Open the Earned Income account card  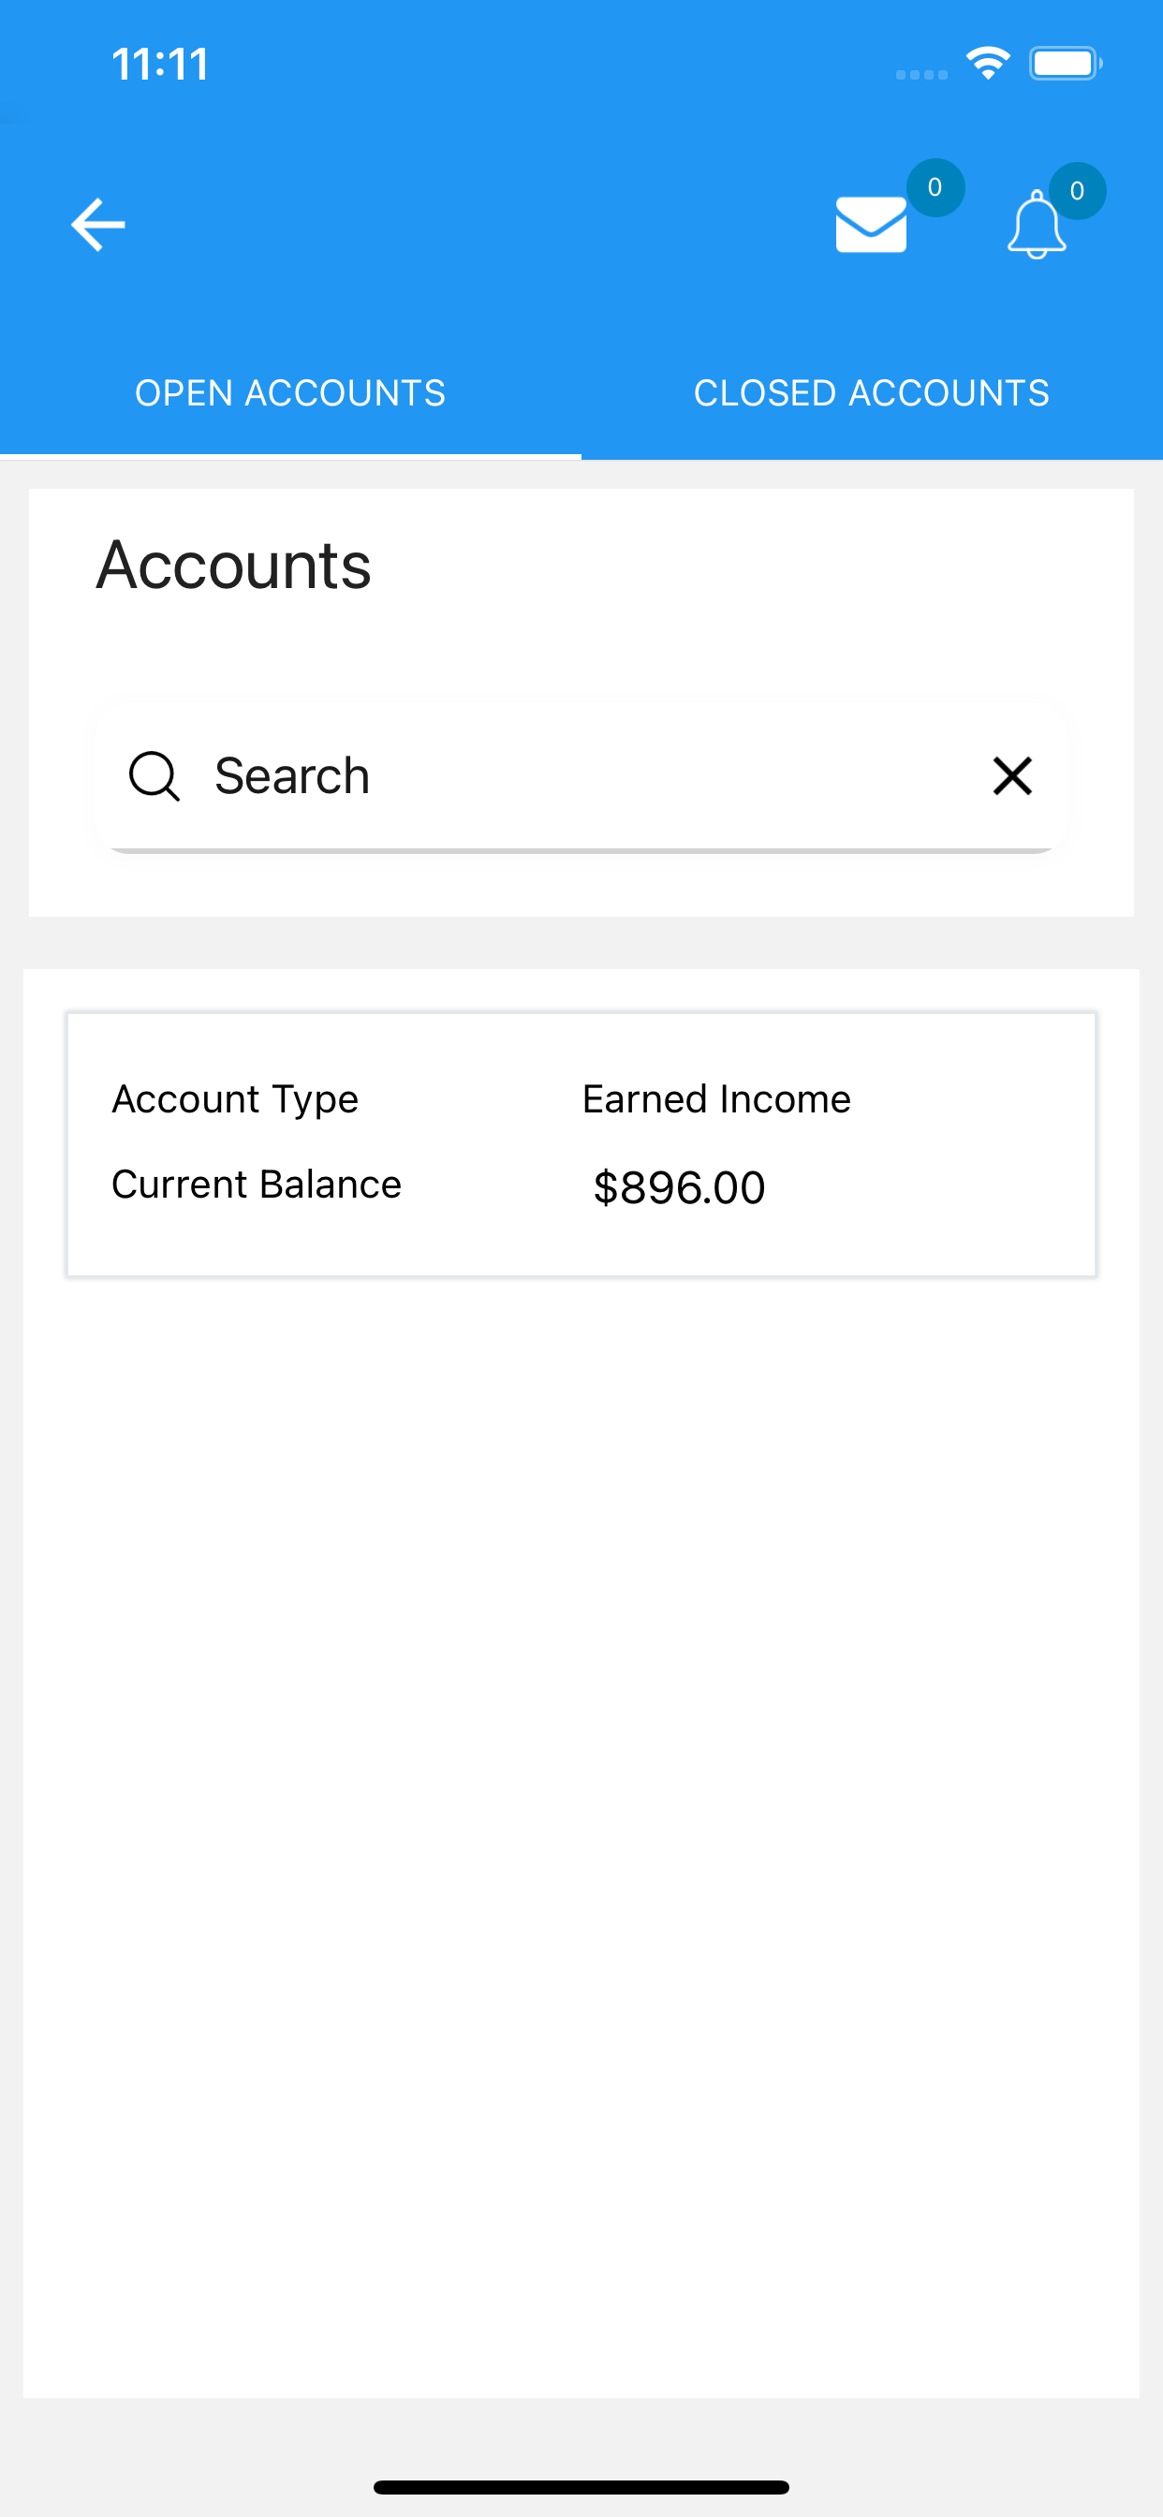click(x=581, y=1144)
